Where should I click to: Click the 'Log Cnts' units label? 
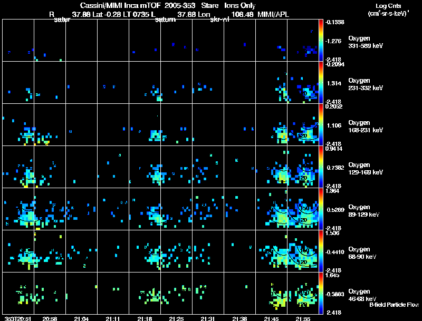(x=388, y=6)
